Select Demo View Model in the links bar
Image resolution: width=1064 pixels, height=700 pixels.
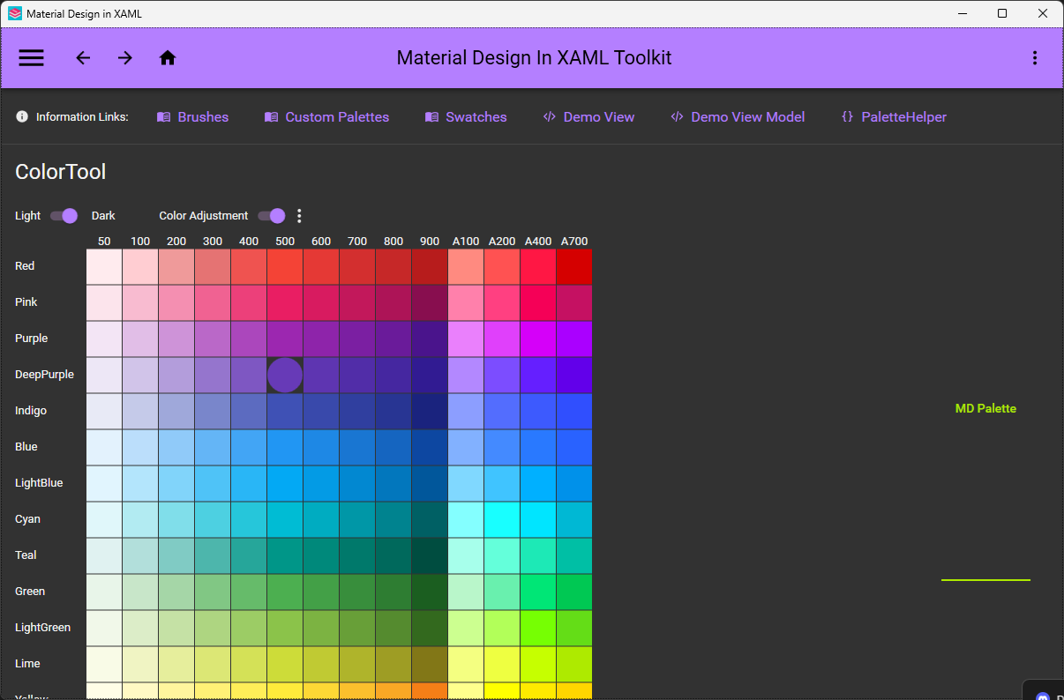(747, 115)
